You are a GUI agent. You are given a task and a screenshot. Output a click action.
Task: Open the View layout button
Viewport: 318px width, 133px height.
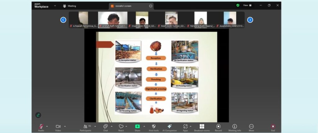tap(247, 5)
